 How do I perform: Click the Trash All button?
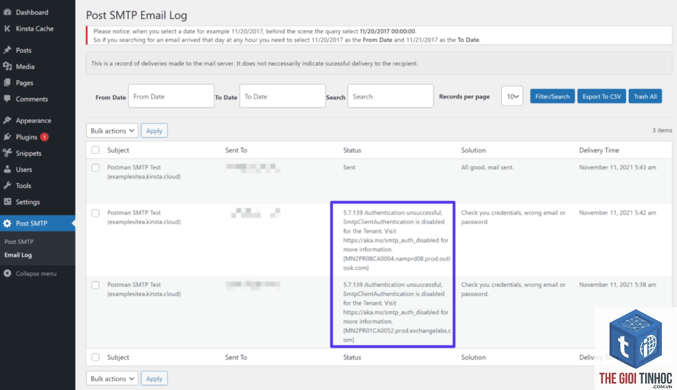coord(645,97)
